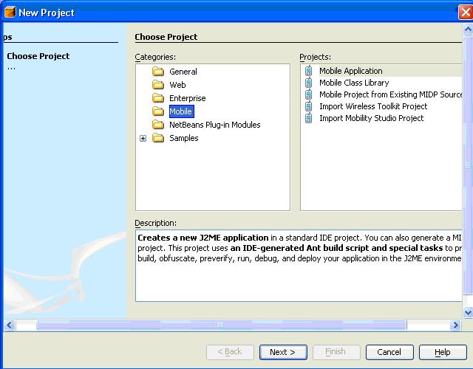Click the Mobile Class Library project icon
Viewport: 473px width, 369px height.
tap(309, 83)
